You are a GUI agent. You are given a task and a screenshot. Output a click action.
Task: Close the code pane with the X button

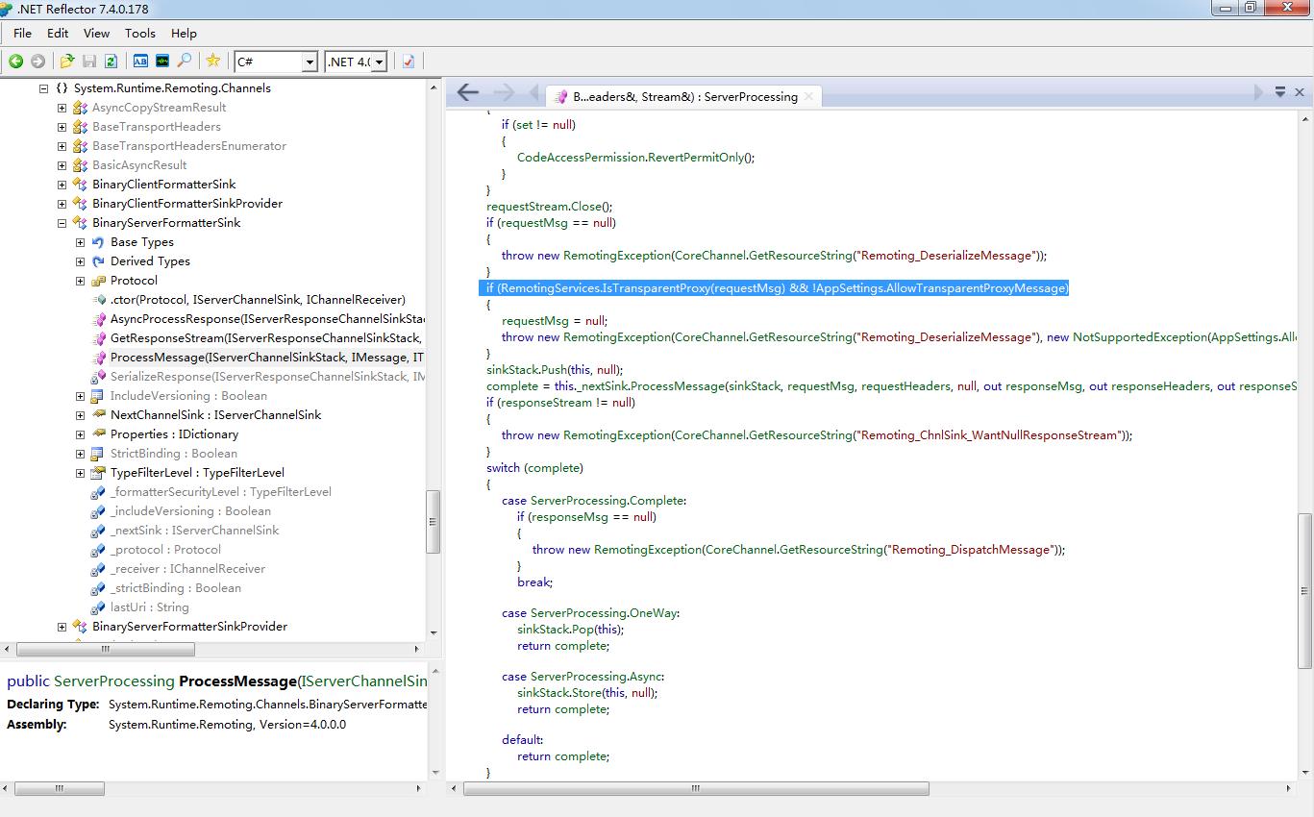click(1300, 92)
